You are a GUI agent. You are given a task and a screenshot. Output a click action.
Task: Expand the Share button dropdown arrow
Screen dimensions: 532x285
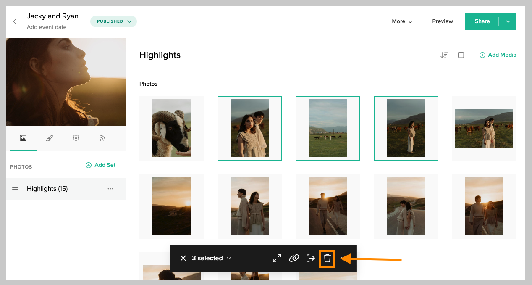coord(508,21)
